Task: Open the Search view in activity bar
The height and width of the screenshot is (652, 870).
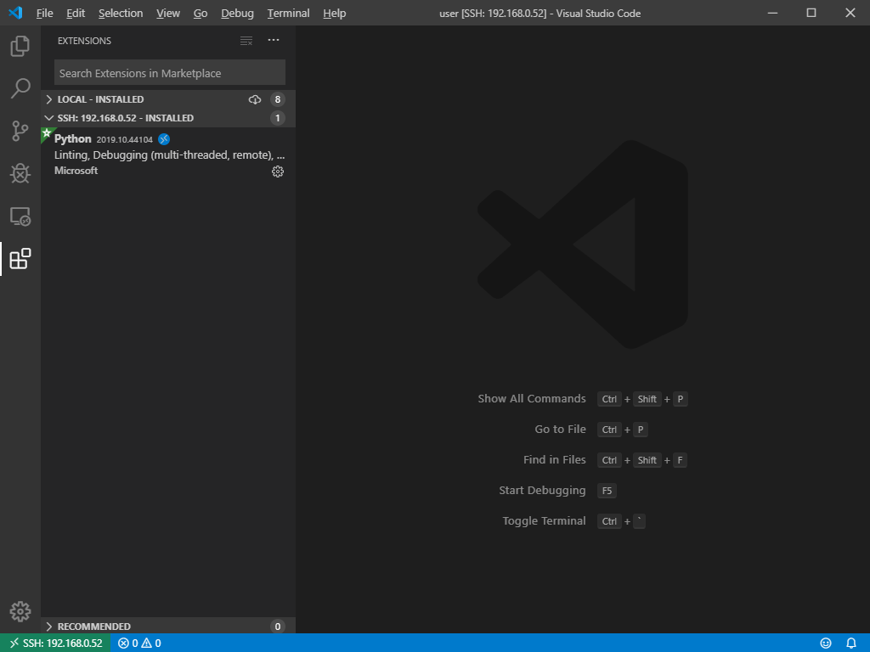Action: (x=20, y=88)
